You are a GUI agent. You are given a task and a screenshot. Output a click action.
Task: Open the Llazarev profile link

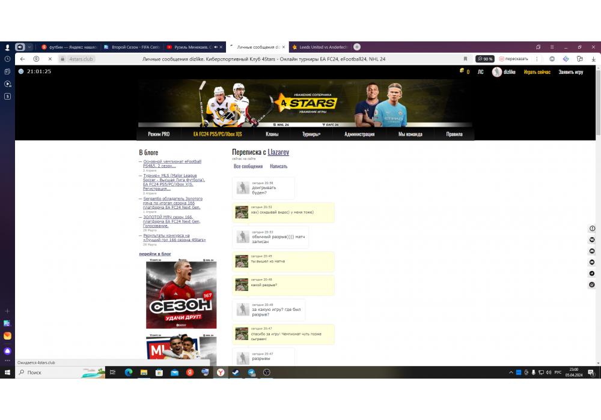[278, 152]
